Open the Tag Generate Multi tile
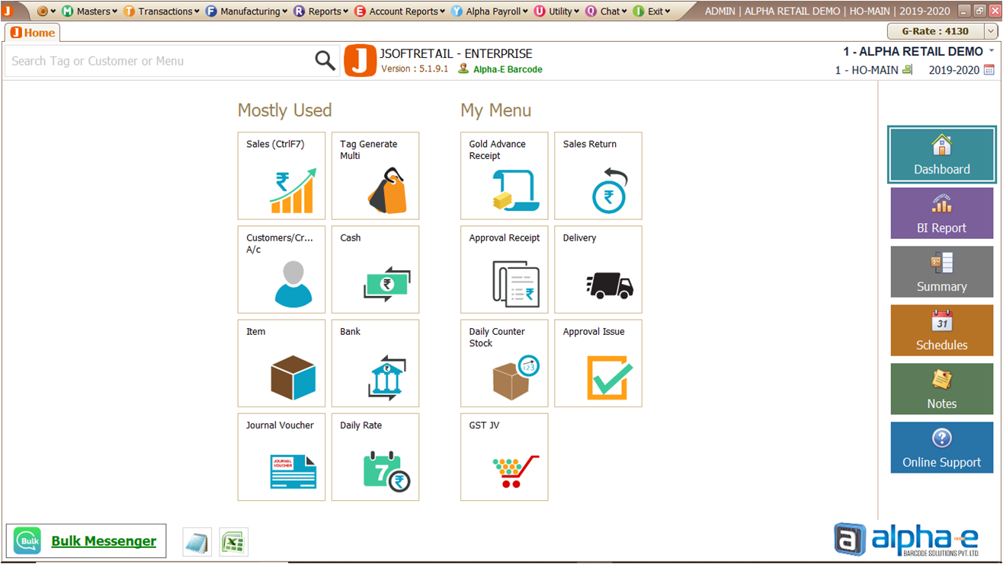Image resolution: width=1003 pixels, height=564 pixels. point(375,176)
